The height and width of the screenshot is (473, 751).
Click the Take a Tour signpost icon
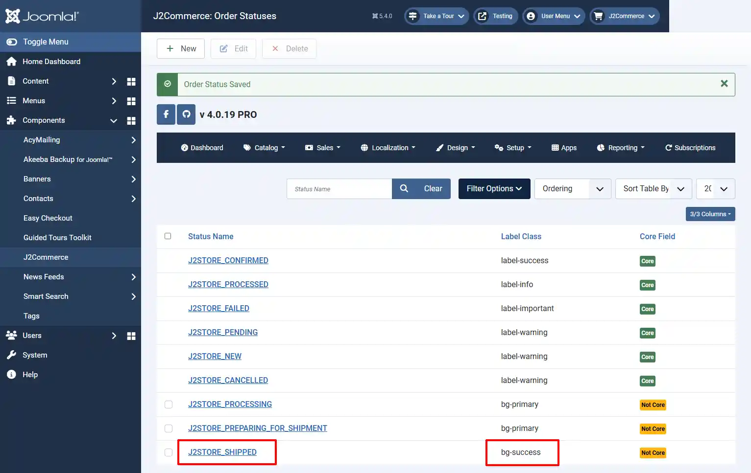click(x=413, y=16)
